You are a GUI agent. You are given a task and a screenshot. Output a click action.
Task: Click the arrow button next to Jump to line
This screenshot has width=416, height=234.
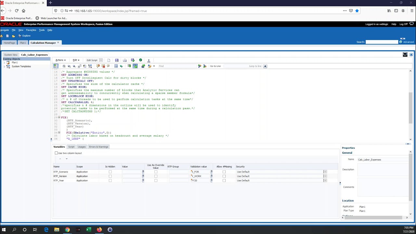[x=265, y=66]
